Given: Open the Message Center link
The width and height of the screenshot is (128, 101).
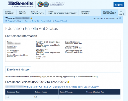Looking at the screenshot, I should tap(32, 21).
